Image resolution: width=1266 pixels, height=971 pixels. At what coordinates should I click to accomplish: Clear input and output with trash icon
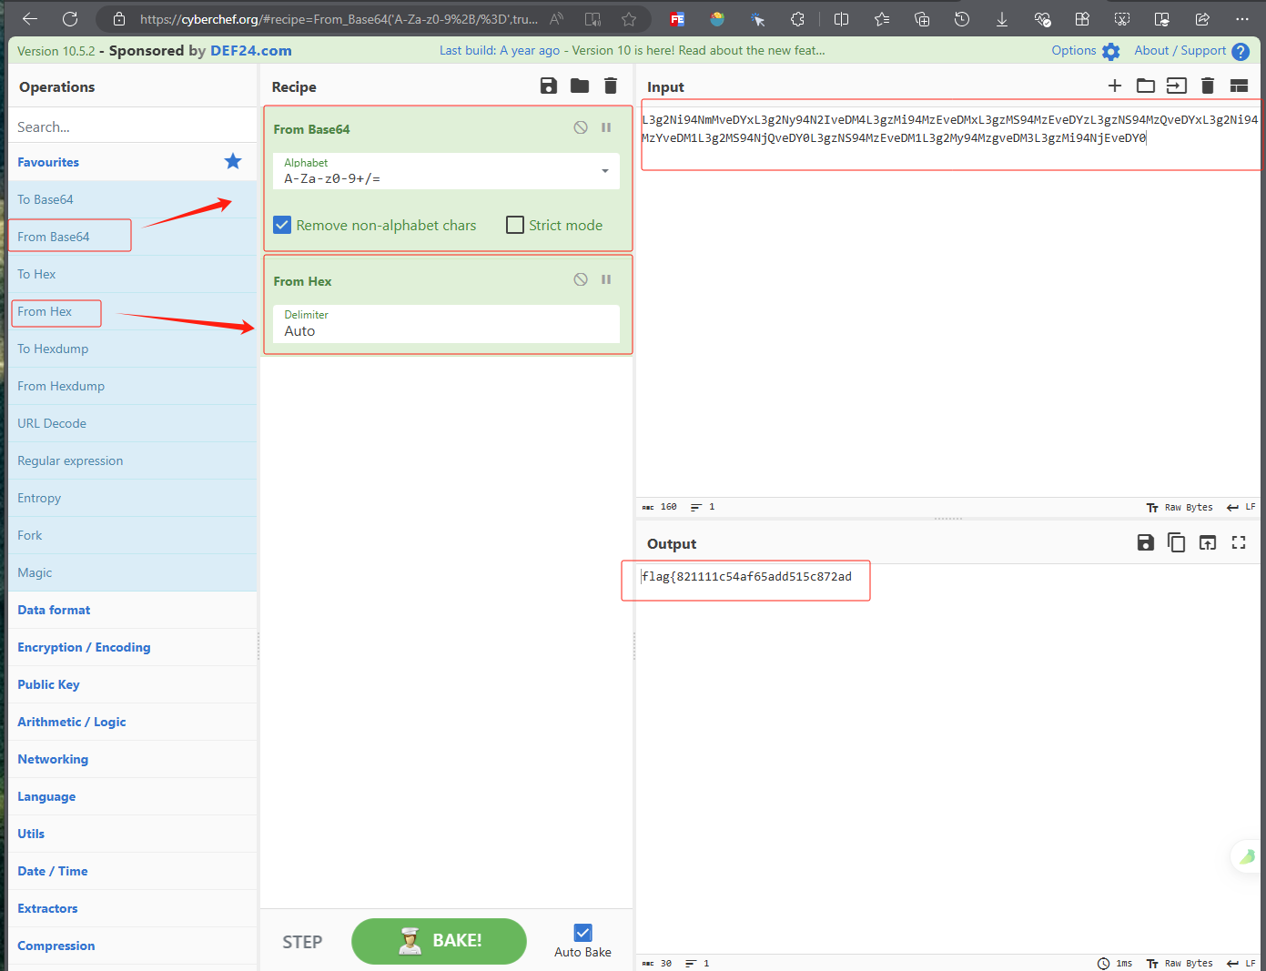tap(1208, 86)
